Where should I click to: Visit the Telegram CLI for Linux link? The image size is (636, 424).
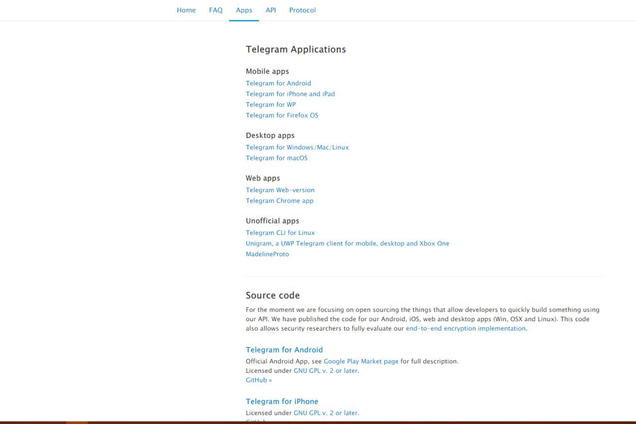coord(280,233)
